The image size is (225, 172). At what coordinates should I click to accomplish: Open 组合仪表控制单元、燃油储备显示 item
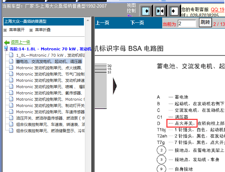point(50,130)
